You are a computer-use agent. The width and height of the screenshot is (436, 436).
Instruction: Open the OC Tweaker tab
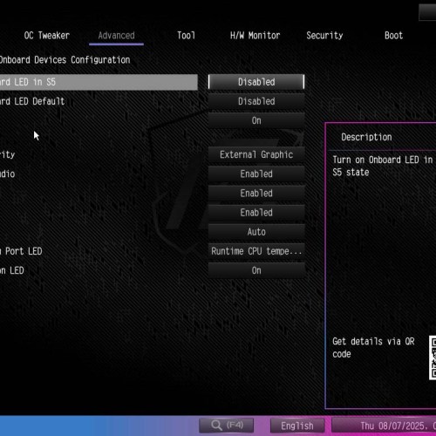[x=47, y=36]
